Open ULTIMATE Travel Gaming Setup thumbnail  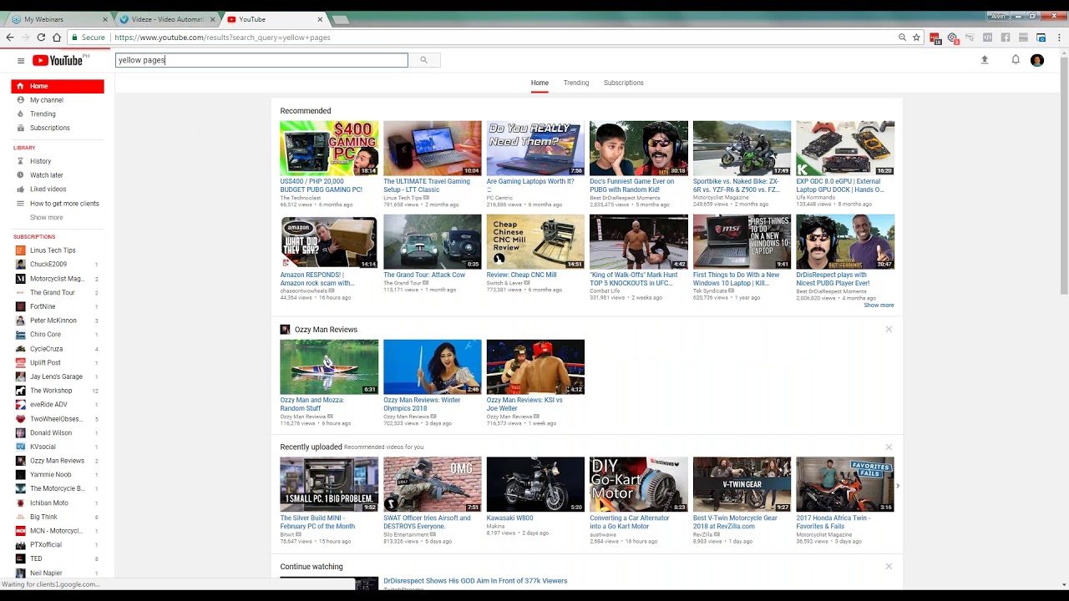[x=433, y=148]
